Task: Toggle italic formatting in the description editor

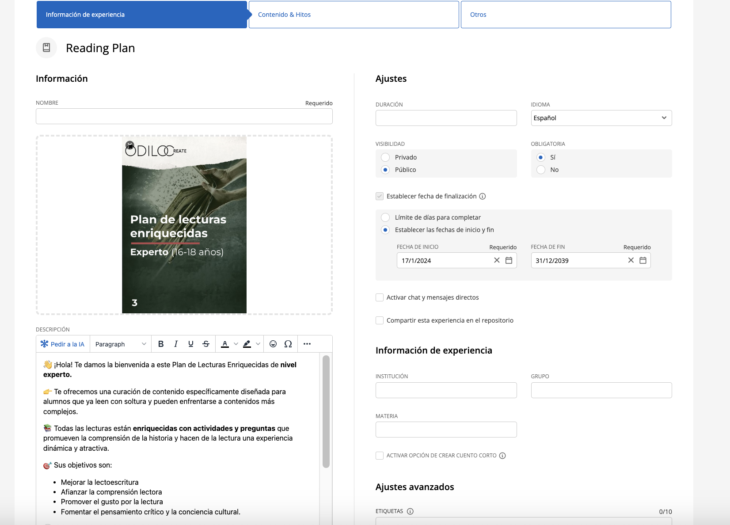Action: pyautogui.click(x=176, y=344)
